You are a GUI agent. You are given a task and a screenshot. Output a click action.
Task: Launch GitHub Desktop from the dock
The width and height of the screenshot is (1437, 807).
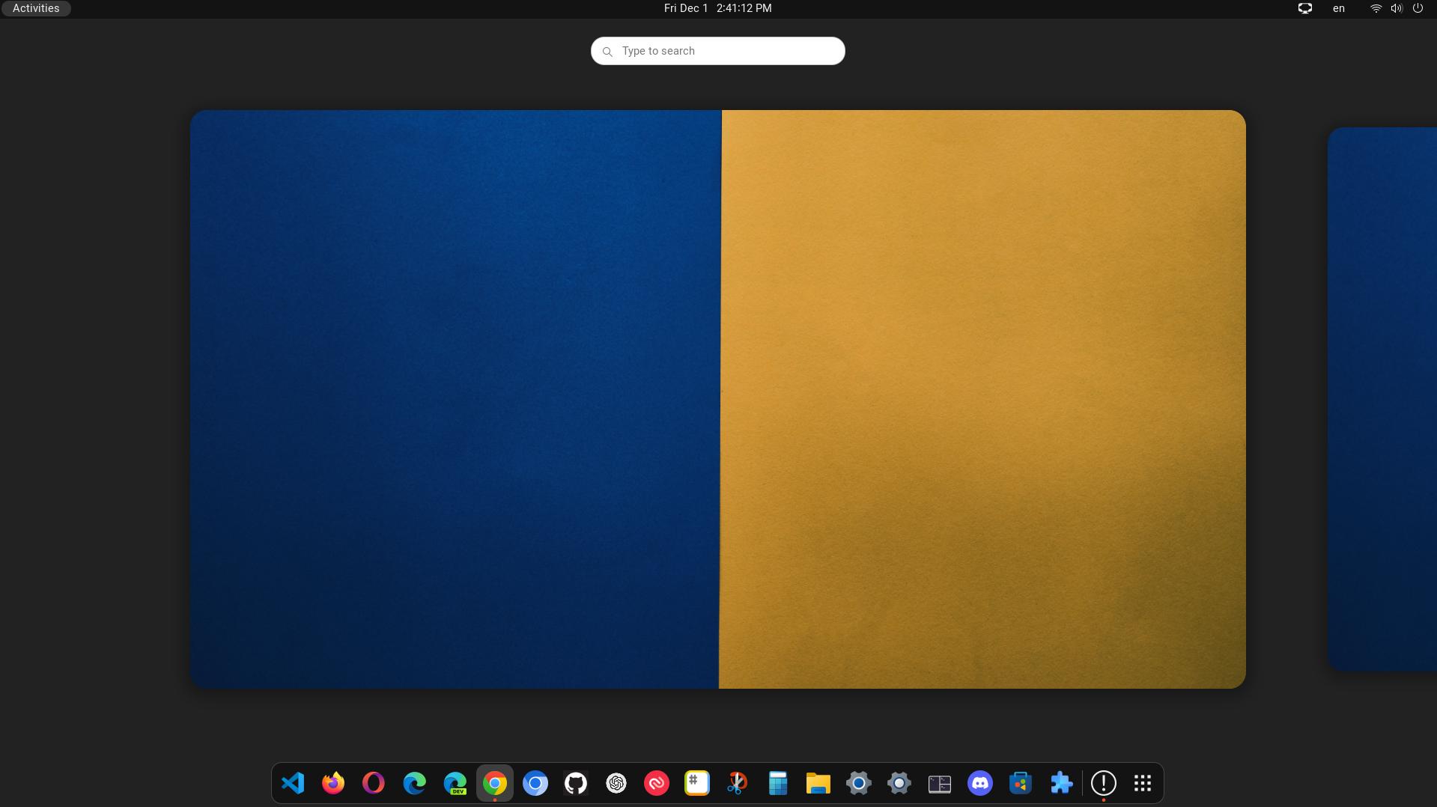[x=576, y=783]
